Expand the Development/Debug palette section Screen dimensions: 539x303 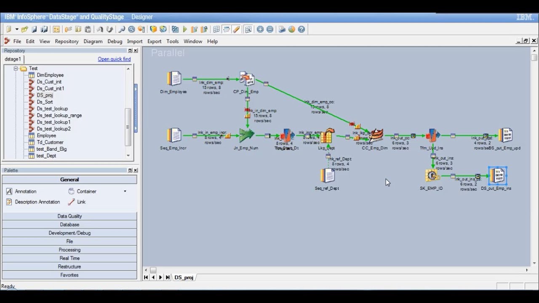[69, 233]
